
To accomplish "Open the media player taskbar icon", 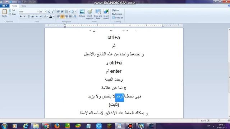I will click(x=15, y=126).
